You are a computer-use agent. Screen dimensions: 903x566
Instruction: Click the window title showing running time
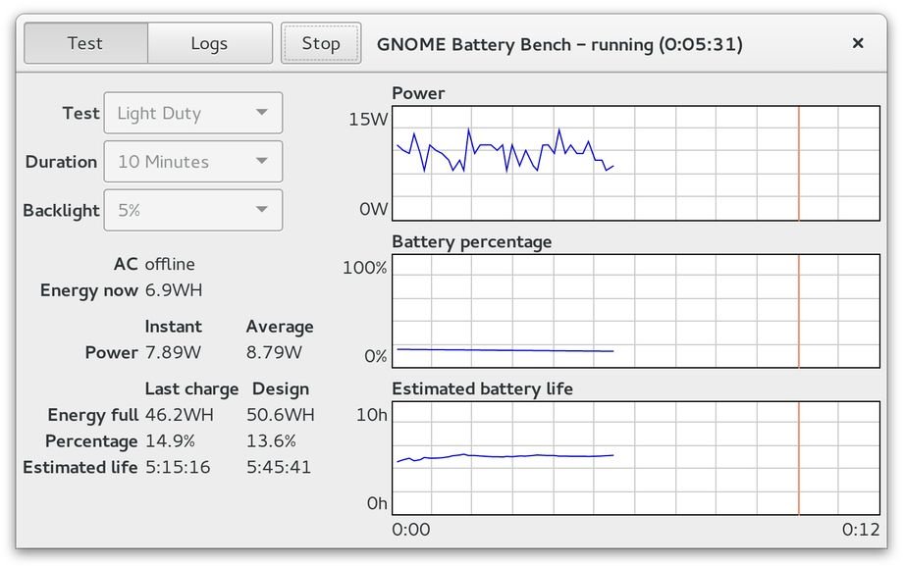(559, 44)
